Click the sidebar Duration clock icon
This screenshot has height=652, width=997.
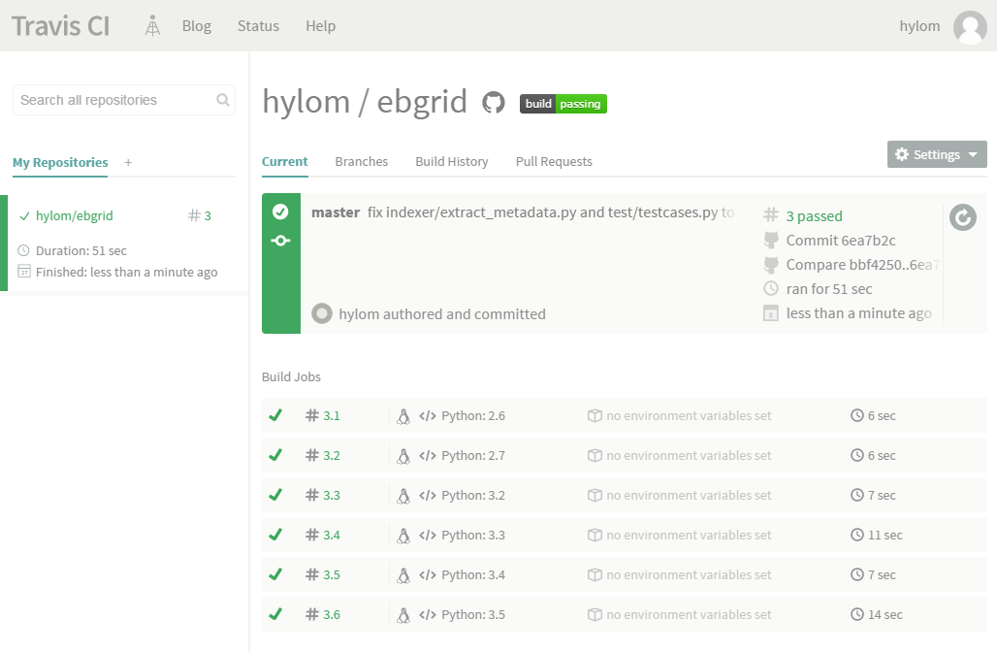click(23, 250)
